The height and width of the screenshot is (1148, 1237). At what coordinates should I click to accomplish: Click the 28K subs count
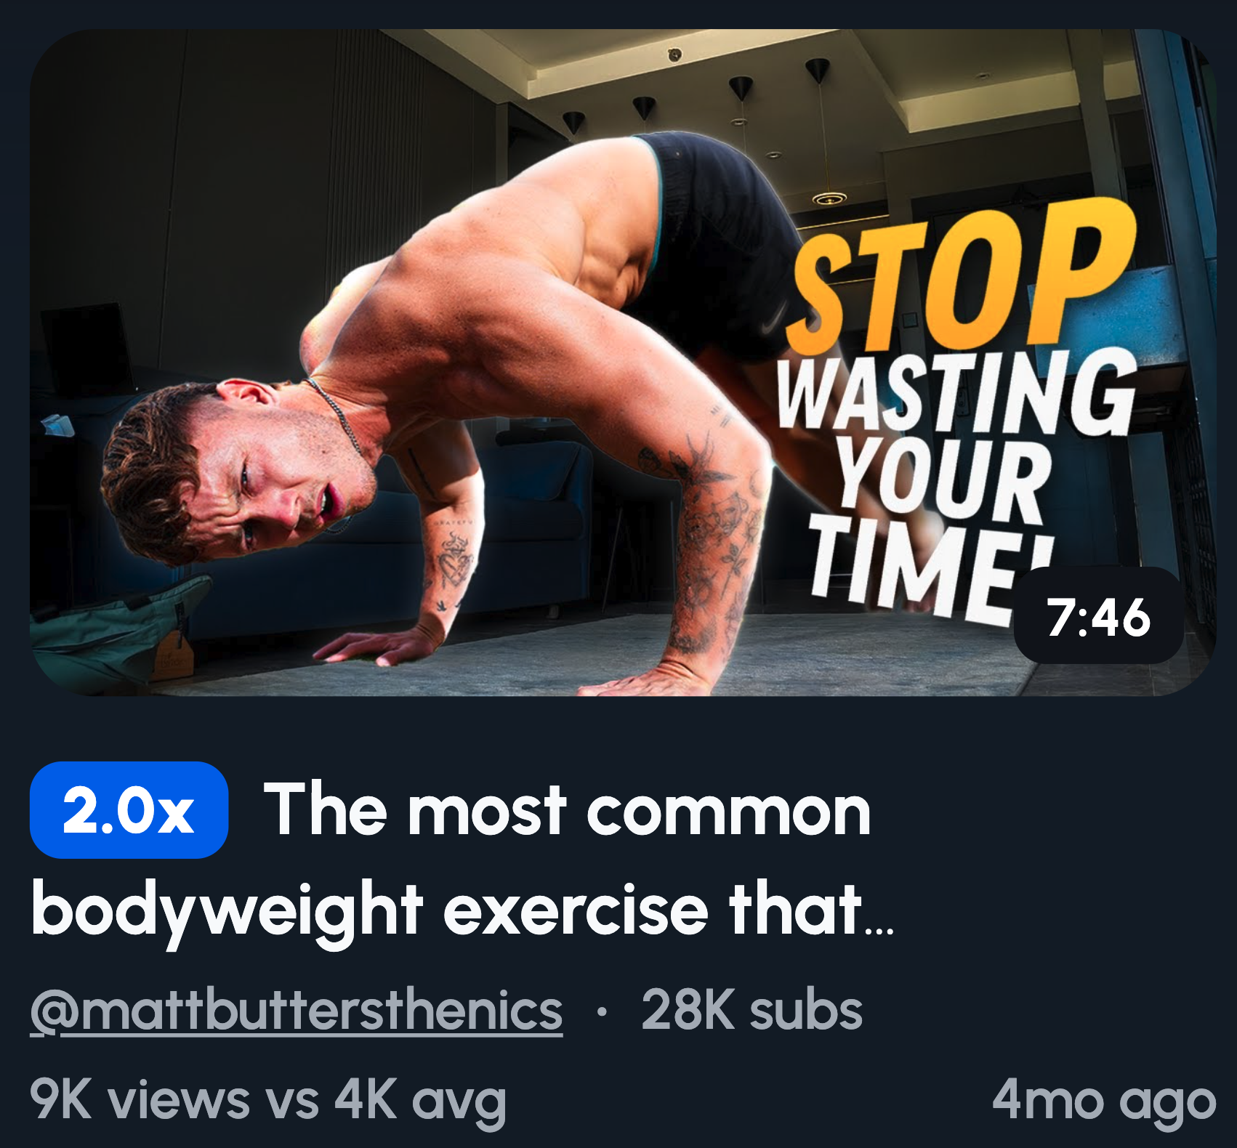click(x=752, y=1011)
